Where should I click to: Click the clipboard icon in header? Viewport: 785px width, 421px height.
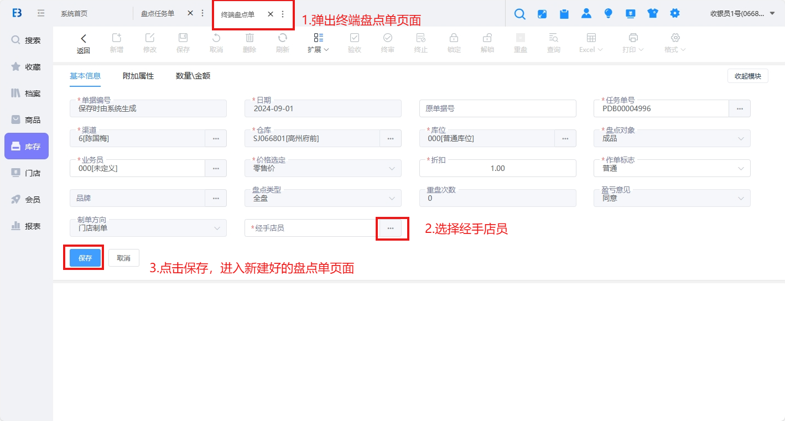pos(564,14)
